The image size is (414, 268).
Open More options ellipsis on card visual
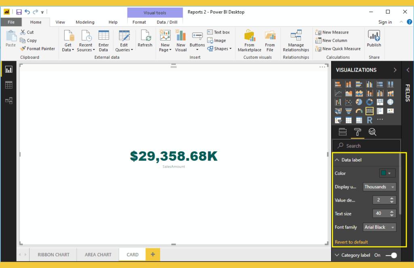pyautogui.click(x=322, y=67)
